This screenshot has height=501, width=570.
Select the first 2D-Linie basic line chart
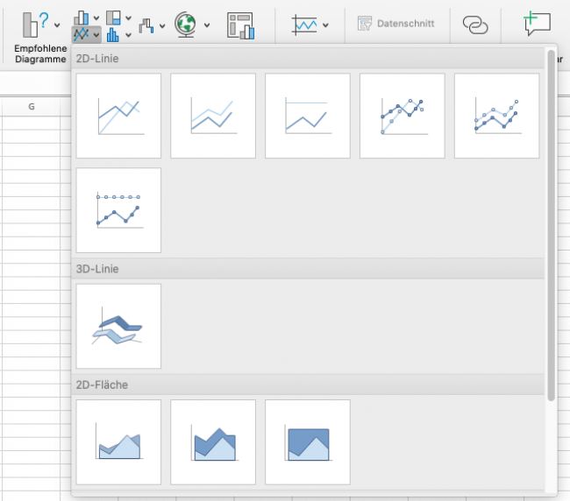(x=119, y=116)
